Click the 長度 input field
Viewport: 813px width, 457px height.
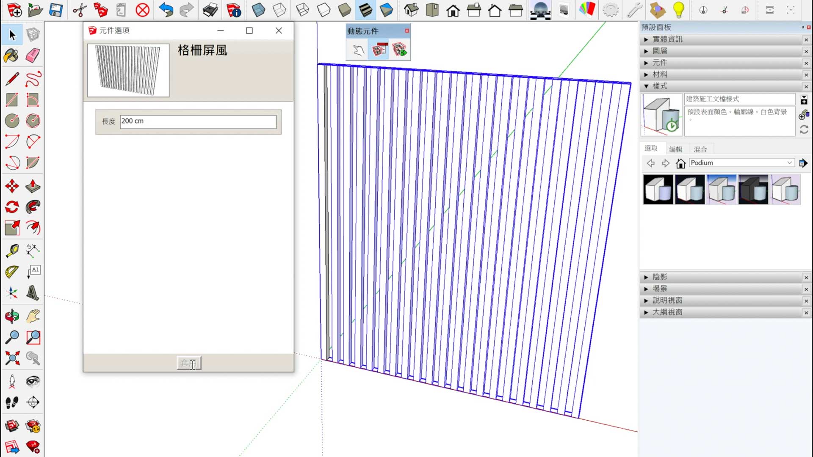coord(198,121)
